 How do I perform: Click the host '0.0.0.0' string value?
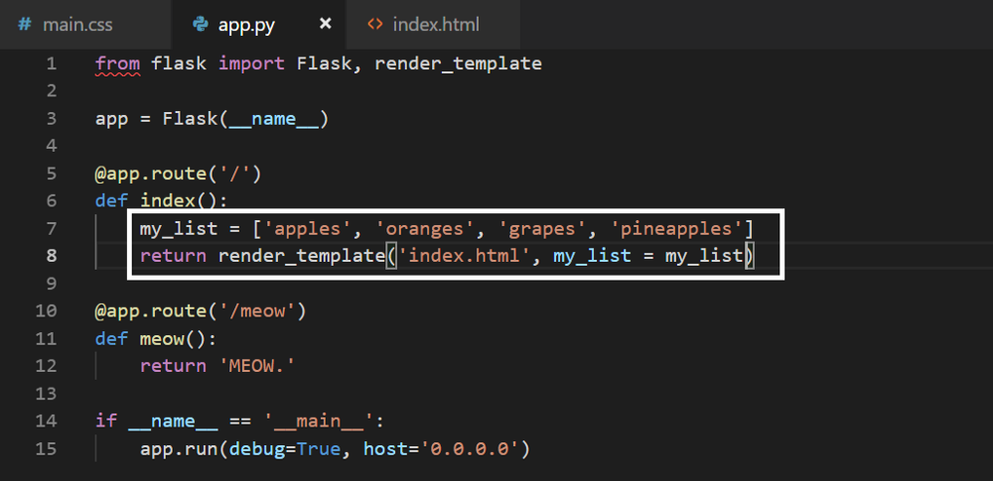click(x=470, y=449)
